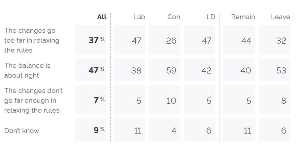Select the Remain column header

[x=243, y=17]
